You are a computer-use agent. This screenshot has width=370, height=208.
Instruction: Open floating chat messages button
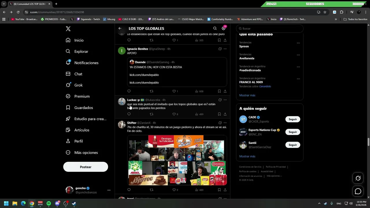point(358,191)
